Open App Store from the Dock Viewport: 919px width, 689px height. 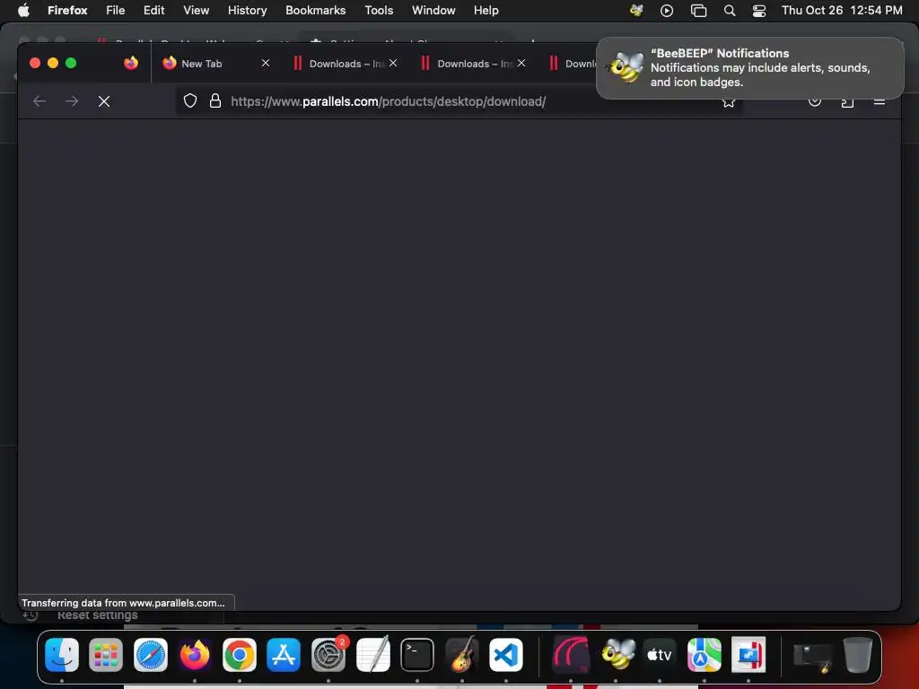pyautogui.click(x=284, y=654)
